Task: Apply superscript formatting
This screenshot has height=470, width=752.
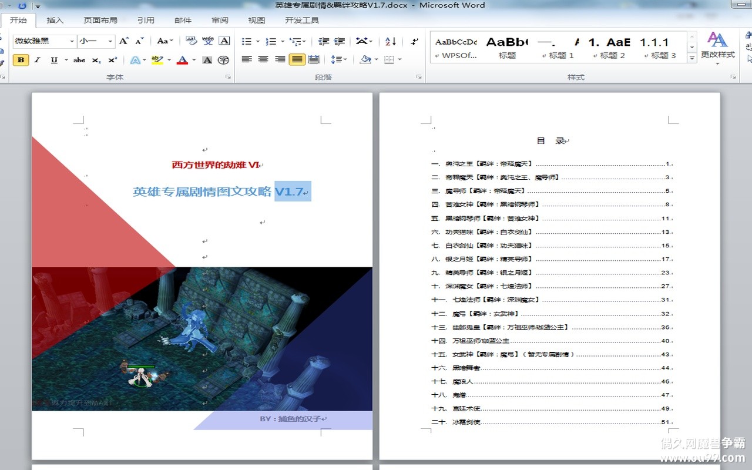Action: click(x=113, y=60)
